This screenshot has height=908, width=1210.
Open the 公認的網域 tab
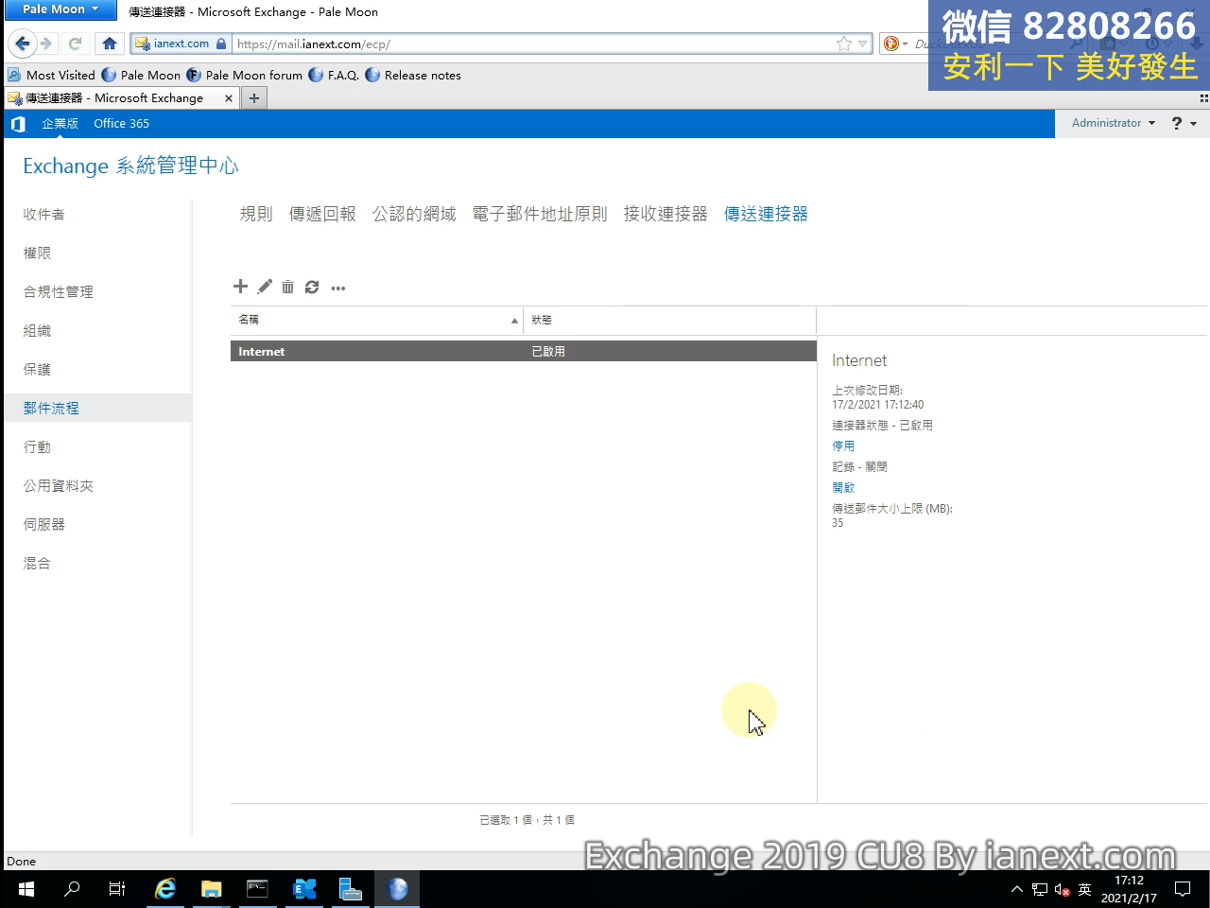414,214
